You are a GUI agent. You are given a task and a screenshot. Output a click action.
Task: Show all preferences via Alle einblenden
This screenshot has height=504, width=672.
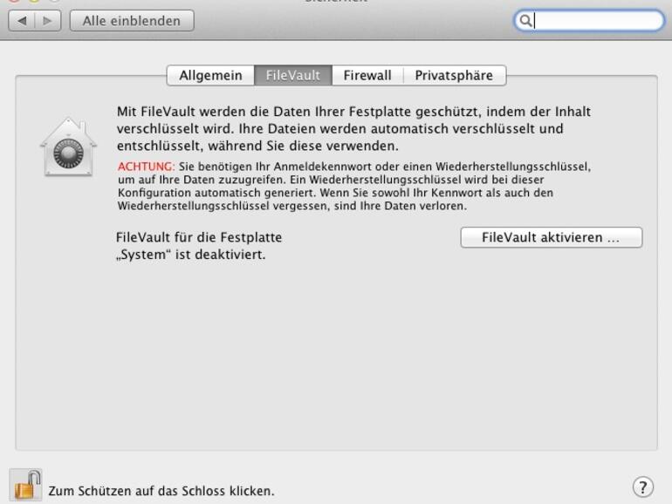coord(132,21)
